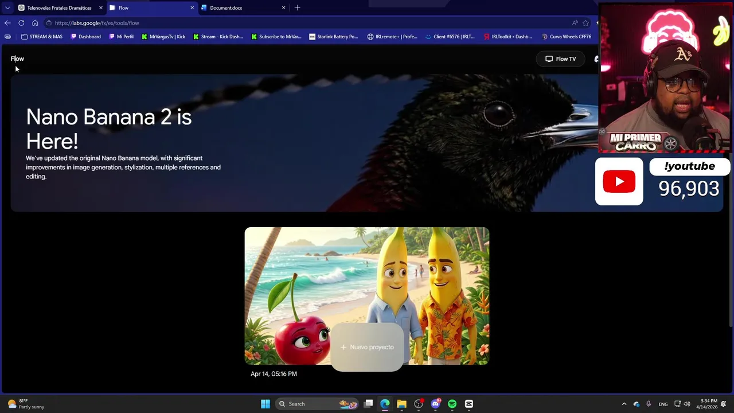
Task: View site information via the lock icon
Action: 49,23
